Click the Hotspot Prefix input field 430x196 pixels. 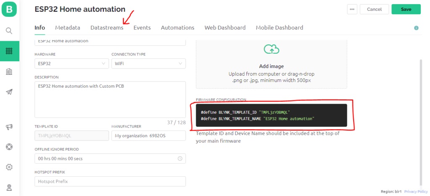[110, 181]
